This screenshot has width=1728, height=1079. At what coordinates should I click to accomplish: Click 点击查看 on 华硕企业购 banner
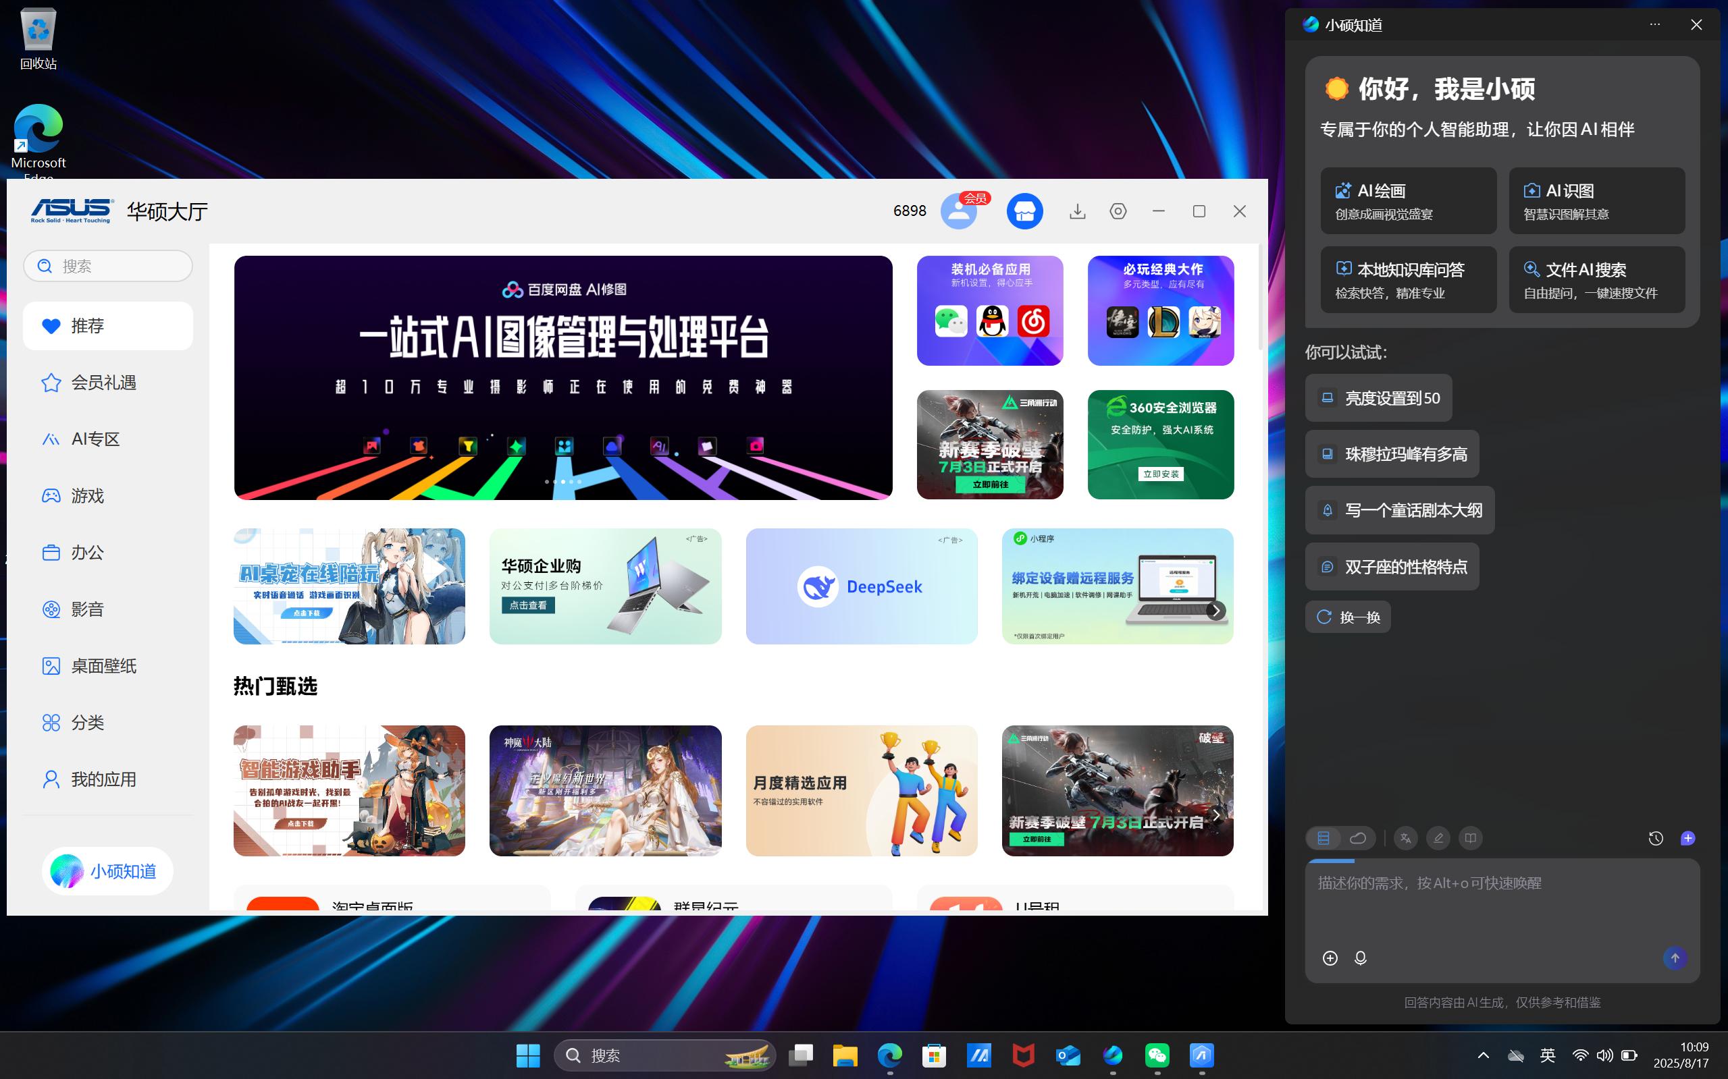click(x=527, y=605)
